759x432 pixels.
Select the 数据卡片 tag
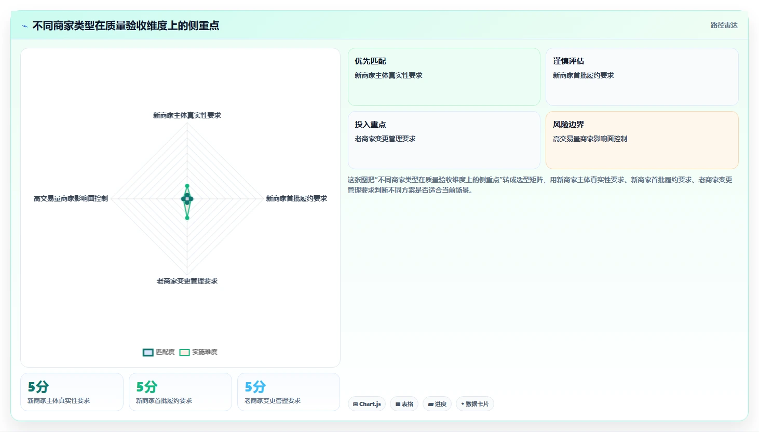tap(475, 404)
